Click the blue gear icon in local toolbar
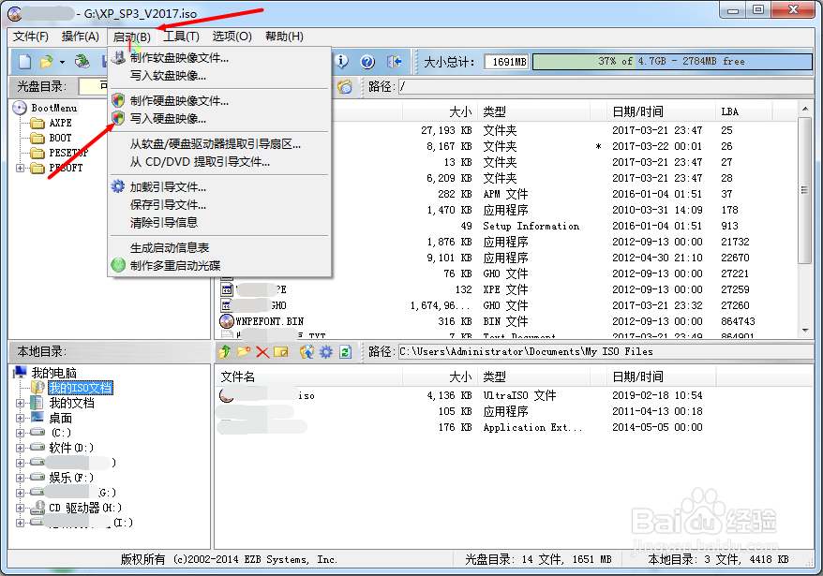Viewport: 823px width, 576px height. pos(326,352)
